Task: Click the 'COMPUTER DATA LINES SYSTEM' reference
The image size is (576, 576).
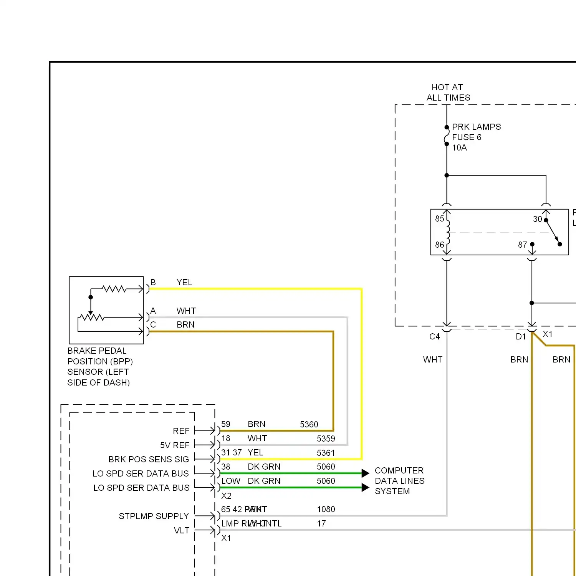Action: pos(400,481)
